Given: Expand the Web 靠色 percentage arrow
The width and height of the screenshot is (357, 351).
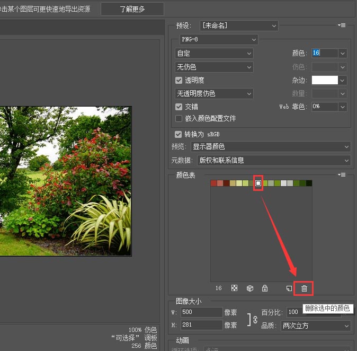Looking at the screenshot, I should click(x=343, y=107).
